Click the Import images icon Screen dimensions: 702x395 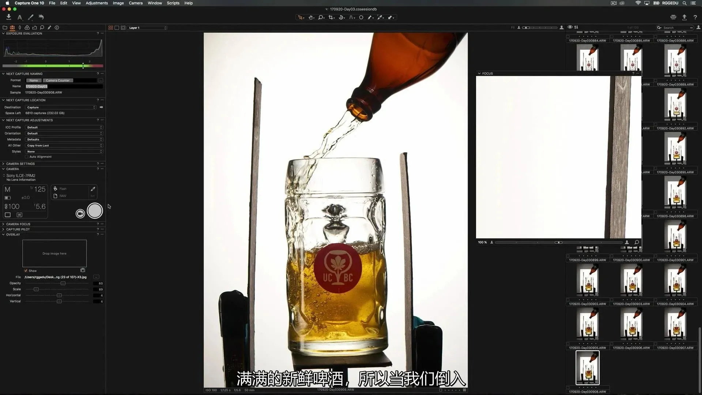[x=9, y=17]
